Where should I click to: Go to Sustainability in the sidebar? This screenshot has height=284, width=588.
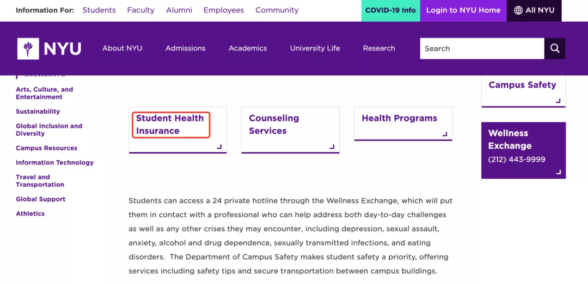point(38,111)
